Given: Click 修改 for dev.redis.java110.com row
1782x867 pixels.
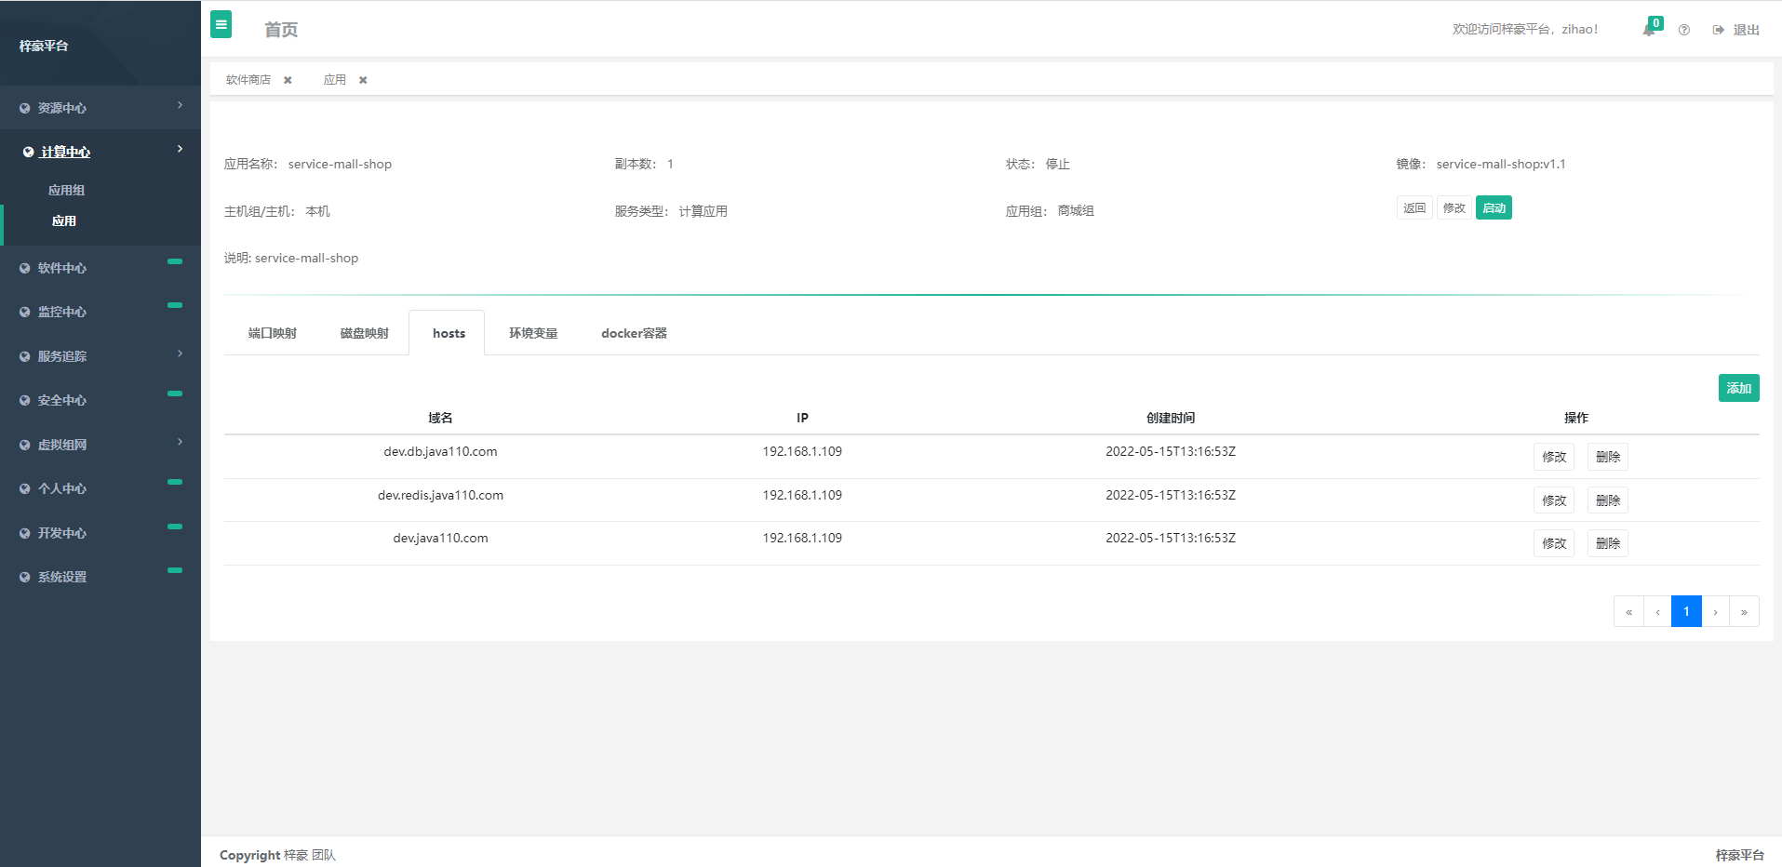Looking at the screenshot, I should [1554, 500].
